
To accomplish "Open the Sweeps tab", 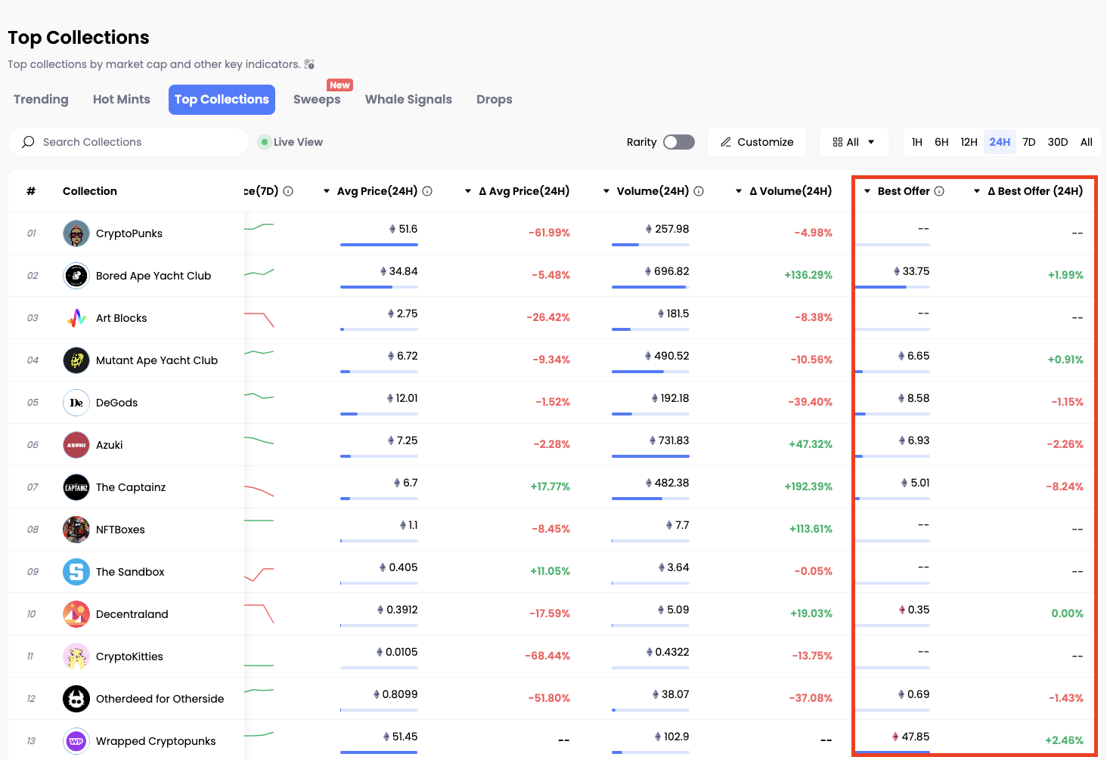I will coord(317,100).
